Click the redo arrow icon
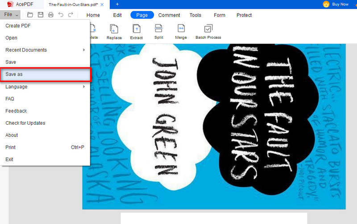This screenshot has width=357, height=224. pos(71,15)
